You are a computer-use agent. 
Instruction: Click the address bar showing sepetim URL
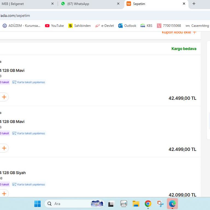[x=105, y=16]
